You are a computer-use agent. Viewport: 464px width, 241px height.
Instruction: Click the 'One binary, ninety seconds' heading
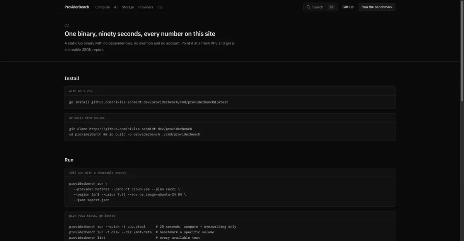pyautogui.click(x=140, y=34)
